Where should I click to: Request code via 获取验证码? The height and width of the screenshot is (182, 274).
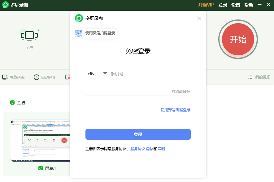point(181,92)
